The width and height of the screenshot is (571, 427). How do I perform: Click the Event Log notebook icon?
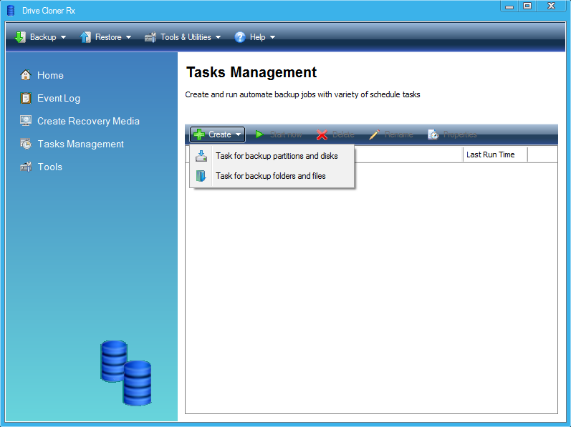(x=26, y=98)
